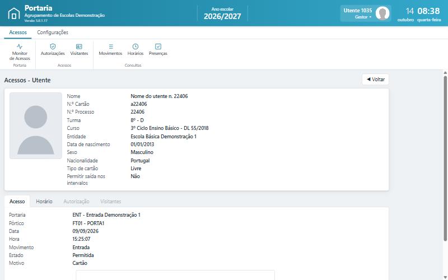
Task: Switch to the Acessos ribbon tab
Action: (18, 32)
